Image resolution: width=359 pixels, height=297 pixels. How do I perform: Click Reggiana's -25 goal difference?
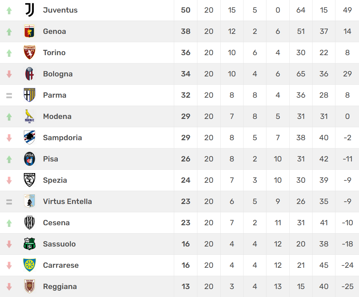click(347, 286)
